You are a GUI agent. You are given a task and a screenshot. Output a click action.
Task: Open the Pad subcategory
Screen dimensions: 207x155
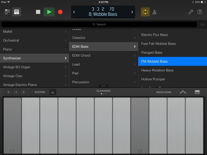click(103, 73)
